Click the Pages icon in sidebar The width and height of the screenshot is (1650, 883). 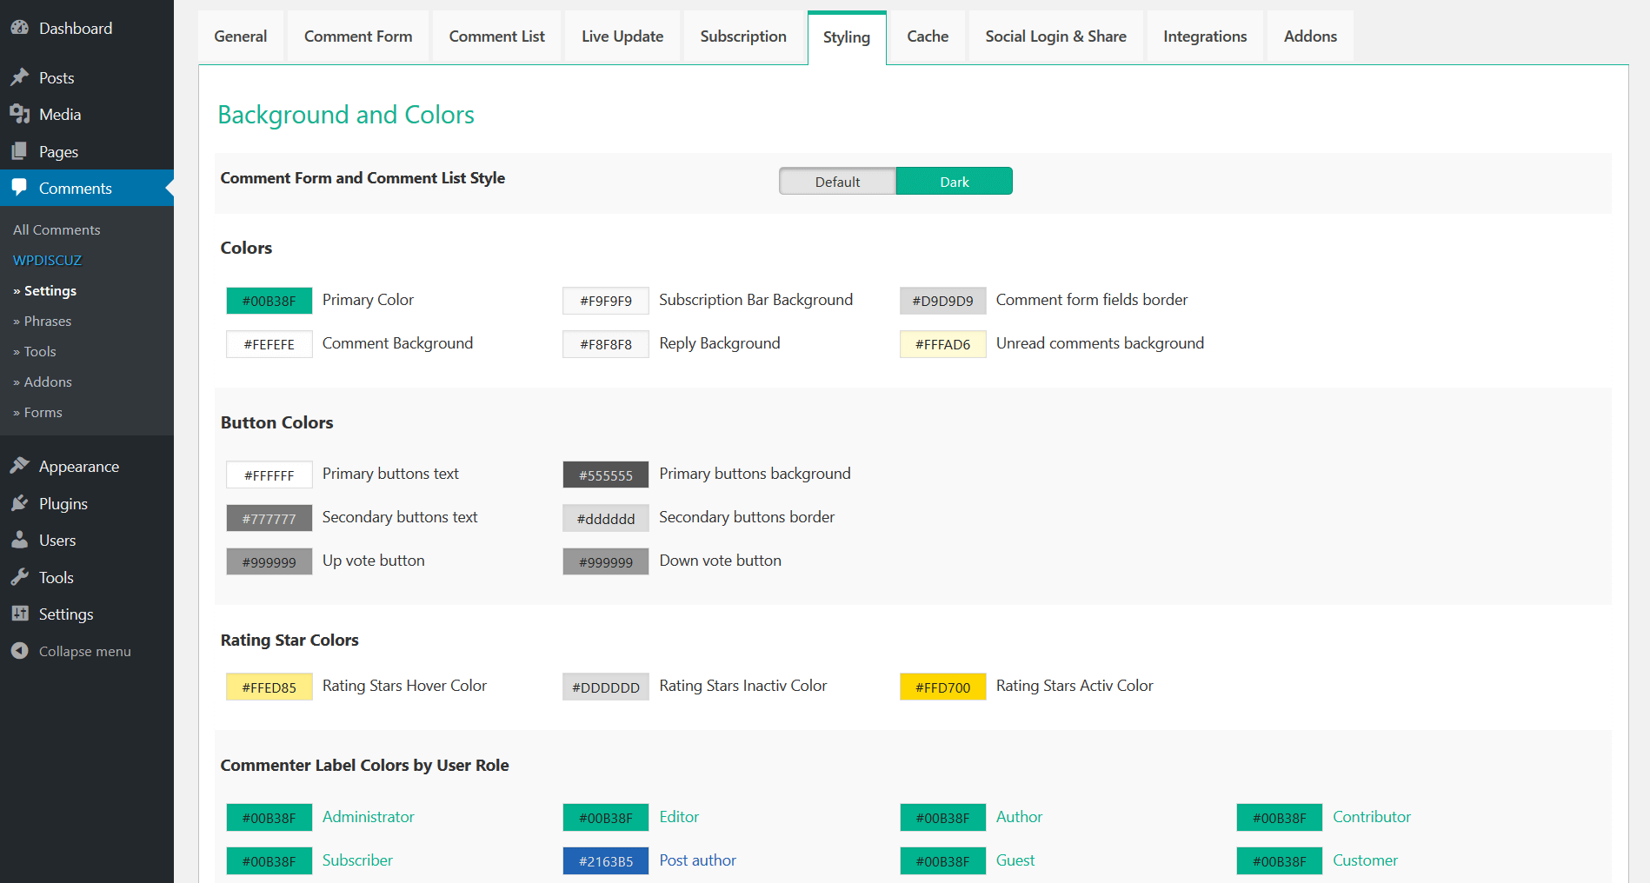(x=19, y=151)
